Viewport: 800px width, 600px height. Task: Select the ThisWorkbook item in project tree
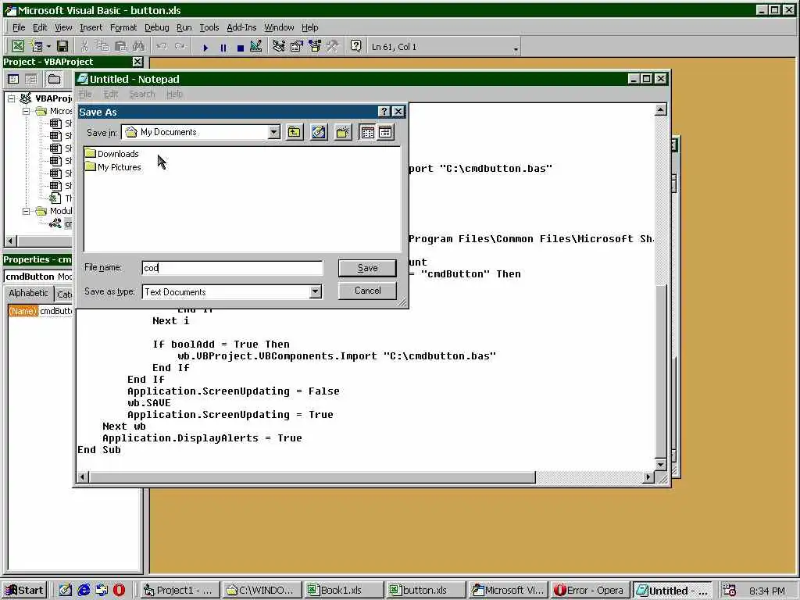(61, 198)
